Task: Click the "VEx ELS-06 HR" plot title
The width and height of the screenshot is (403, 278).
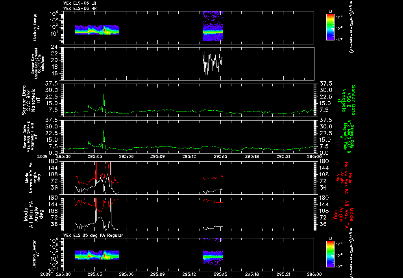Action: (79, 8)
